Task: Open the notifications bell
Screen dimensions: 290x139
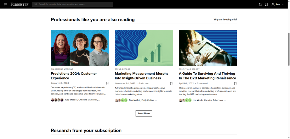Action: click(x=260, y=4)
